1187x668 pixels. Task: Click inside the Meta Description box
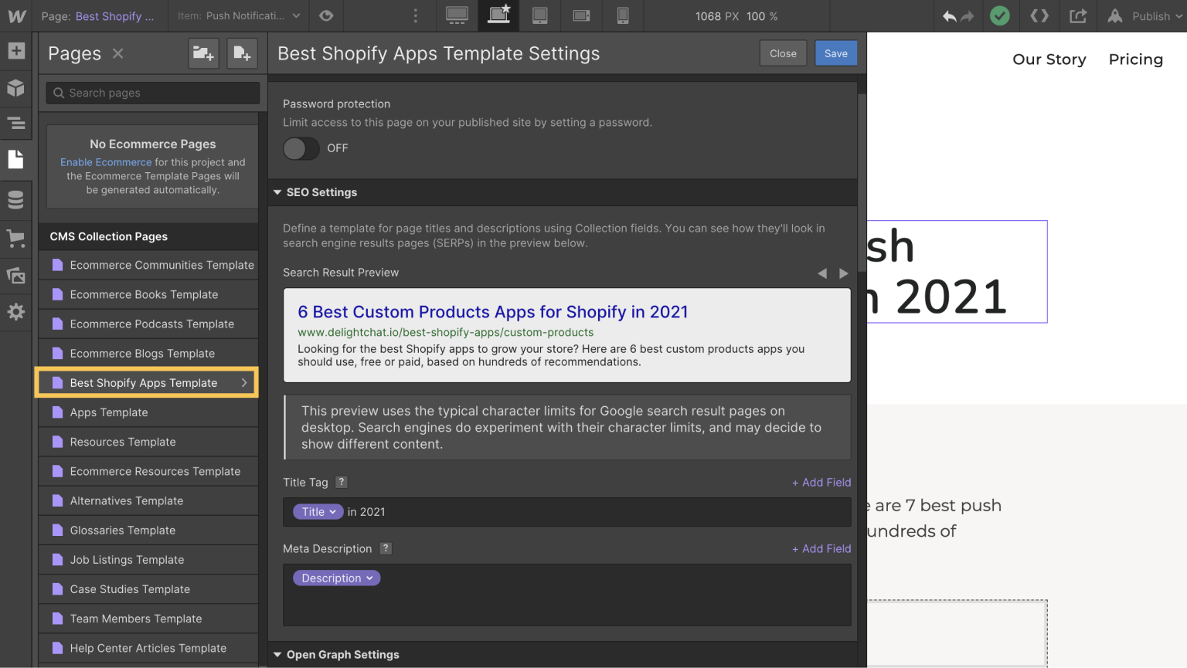[567, 595]
